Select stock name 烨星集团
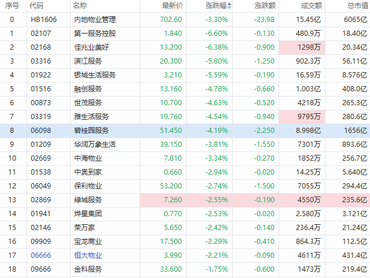 pos(88,214)
